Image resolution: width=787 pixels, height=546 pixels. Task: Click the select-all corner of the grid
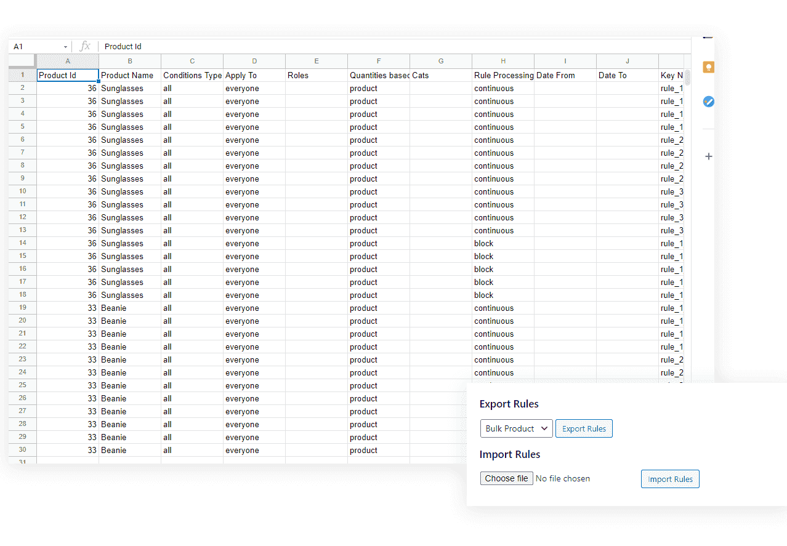(x=22, y=61)
